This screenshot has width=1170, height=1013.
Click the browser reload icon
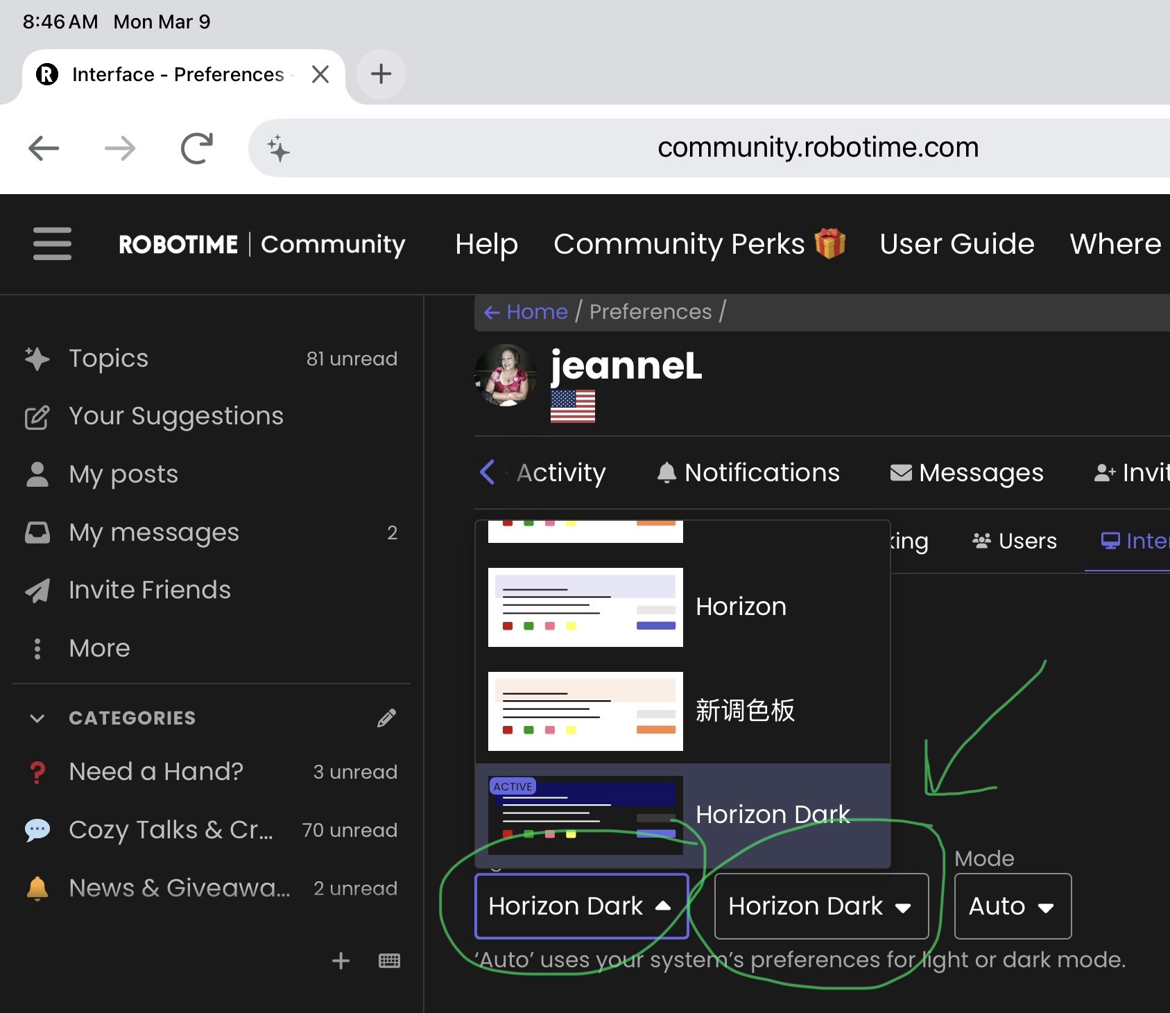tap(196, 148)
